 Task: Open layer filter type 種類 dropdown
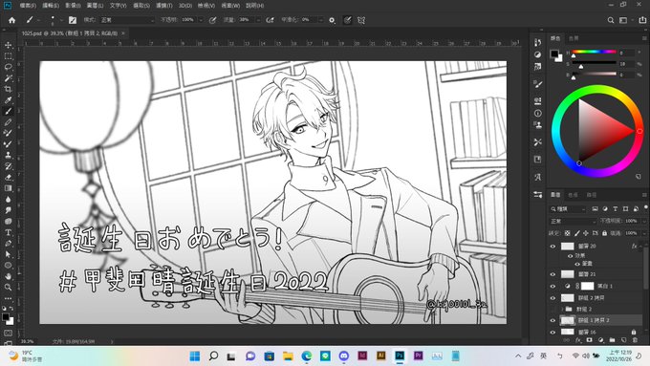(567, 209)
